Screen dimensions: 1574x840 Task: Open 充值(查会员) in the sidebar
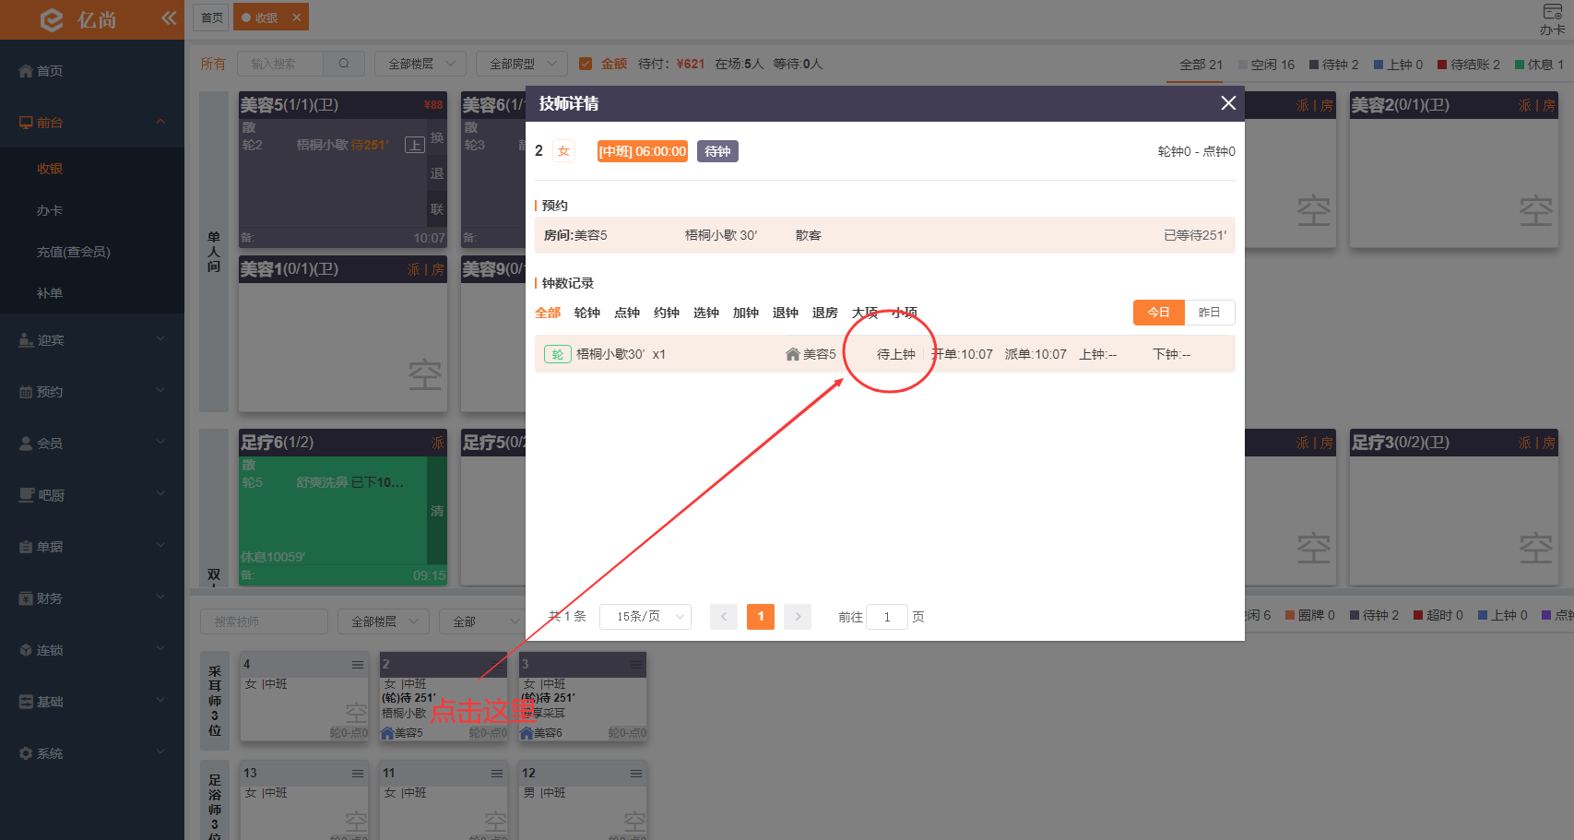click(x=74, y=252)
